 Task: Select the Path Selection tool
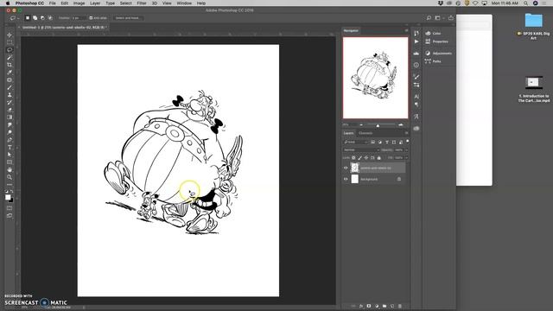pos(10,155)
